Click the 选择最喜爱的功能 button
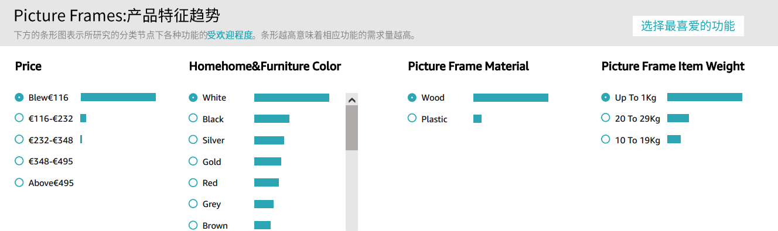Image resolution: width=778 pixels, height=231 pixels. pos(688,26)
